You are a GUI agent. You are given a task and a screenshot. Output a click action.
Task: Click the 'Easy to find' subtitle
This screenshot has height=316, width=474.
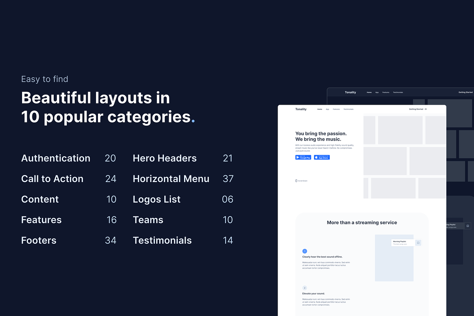[x=45, y=79]
